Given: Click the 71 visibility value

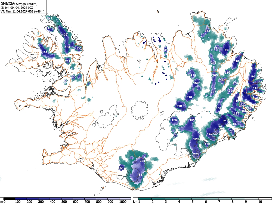Looking at the screenshot, I should (x=225, y=121).
